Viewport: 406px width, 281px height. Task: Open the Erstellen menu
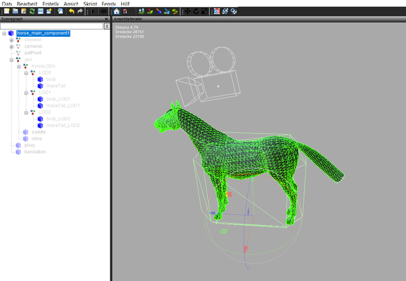click(x=51, y=4)
